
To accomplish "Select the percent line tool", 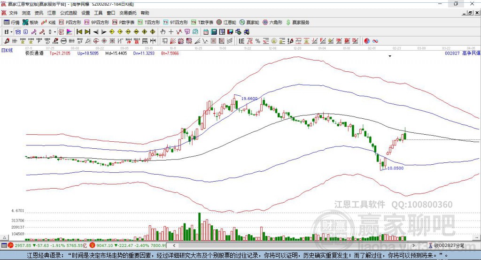I will (x=258, y=41).
